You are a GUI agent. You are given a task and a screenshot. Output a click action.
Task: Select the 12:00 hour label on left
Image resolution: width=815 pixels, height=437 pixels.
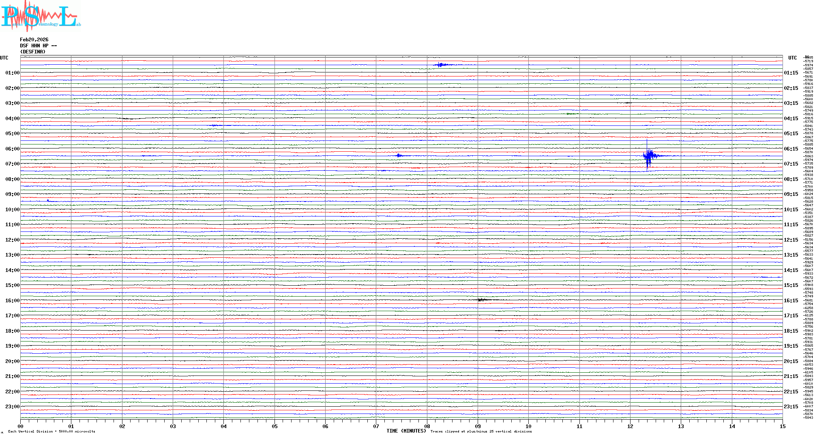point(12,240)
